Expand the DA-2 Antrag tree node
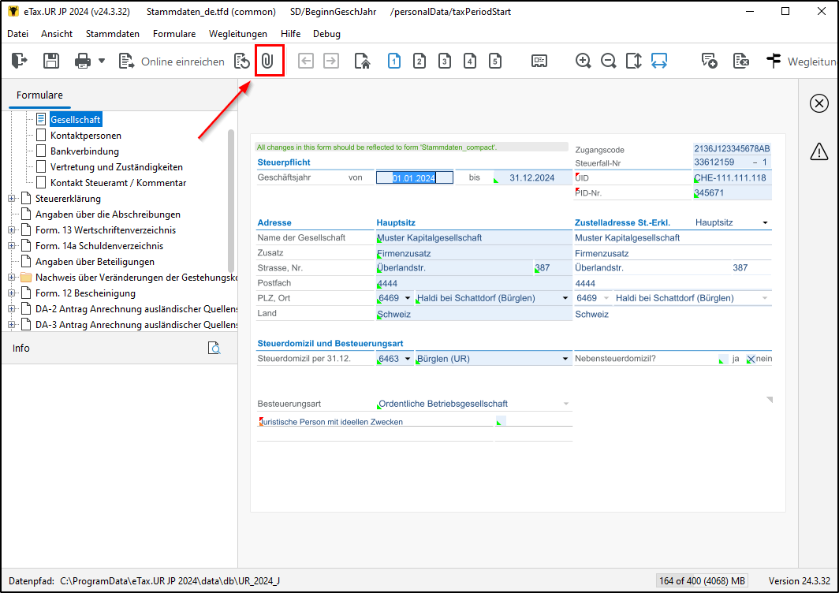Screen dimensions: 839x593 point(11,309)
